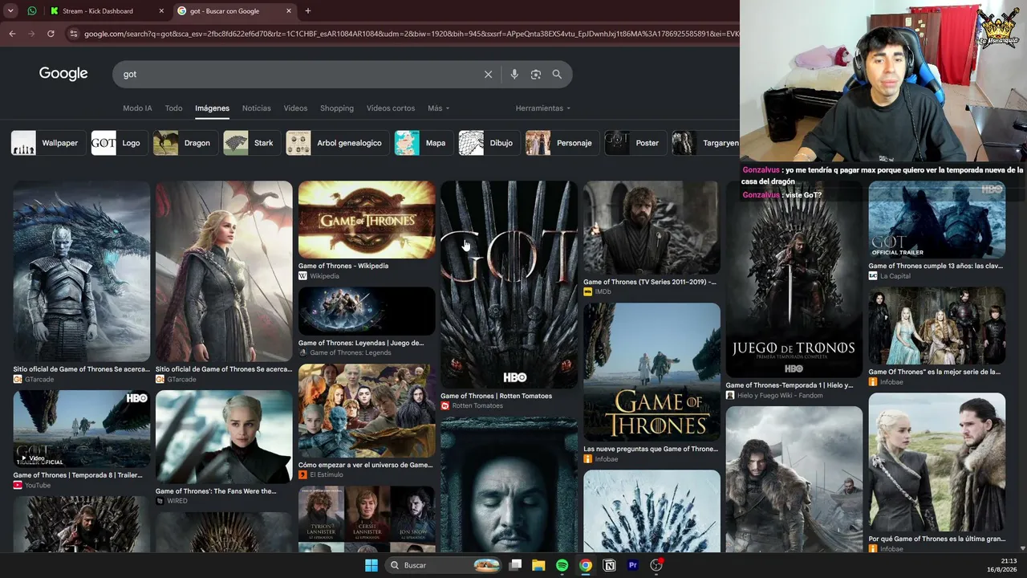Close the got - Buscar con Google tab

click(x=289, y=11)
